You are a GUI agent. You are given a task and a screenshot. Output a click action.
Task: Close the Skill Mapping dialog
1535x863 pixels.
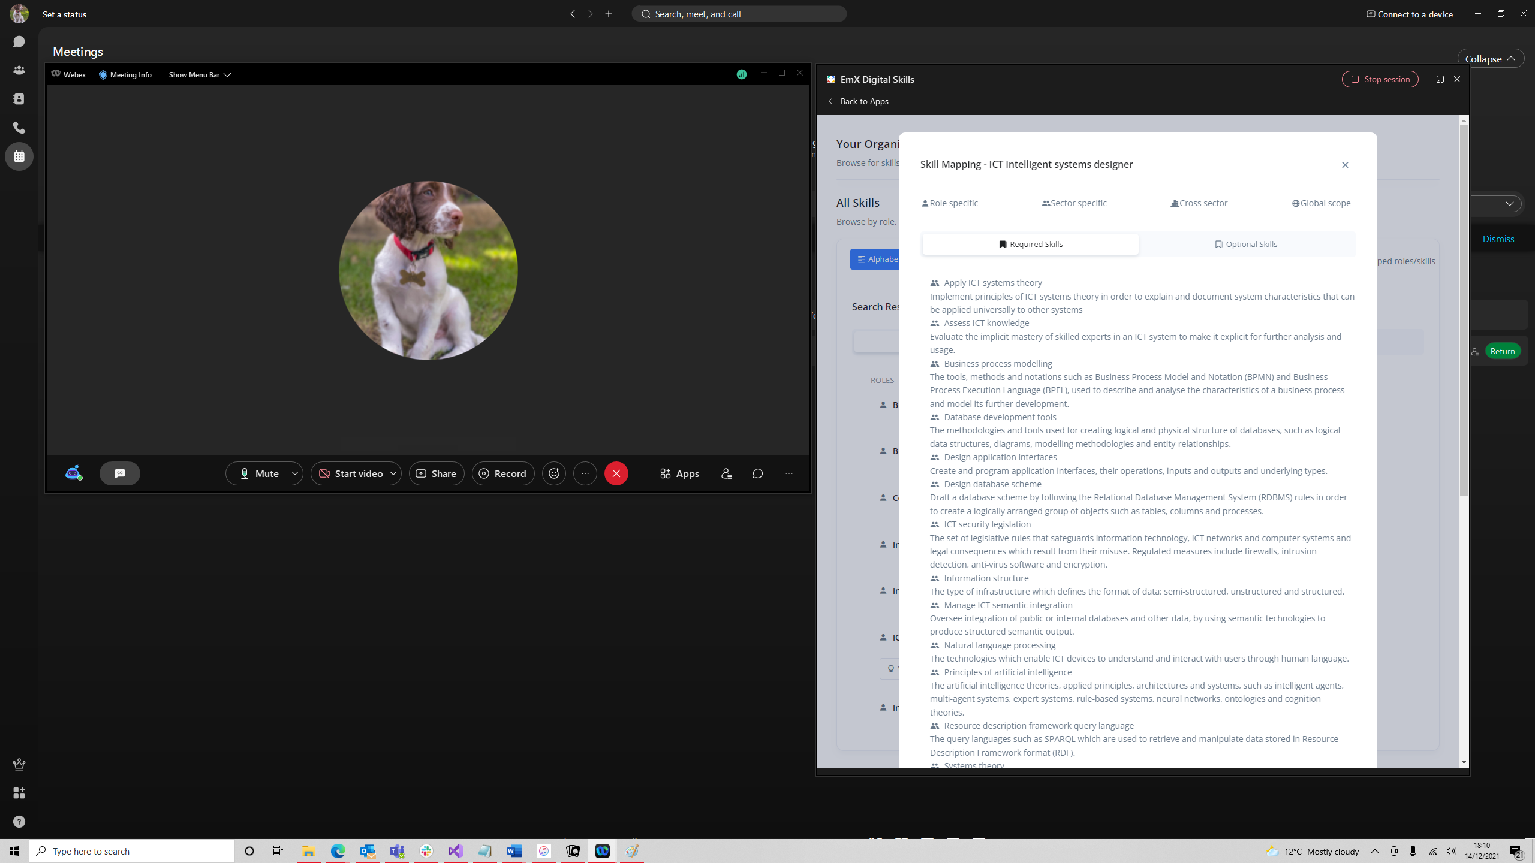1345,165
